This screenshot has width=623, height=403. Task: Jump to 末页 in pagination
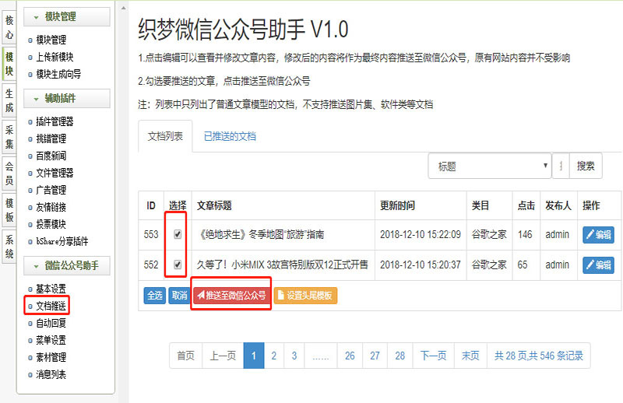[x=470, y=356]
